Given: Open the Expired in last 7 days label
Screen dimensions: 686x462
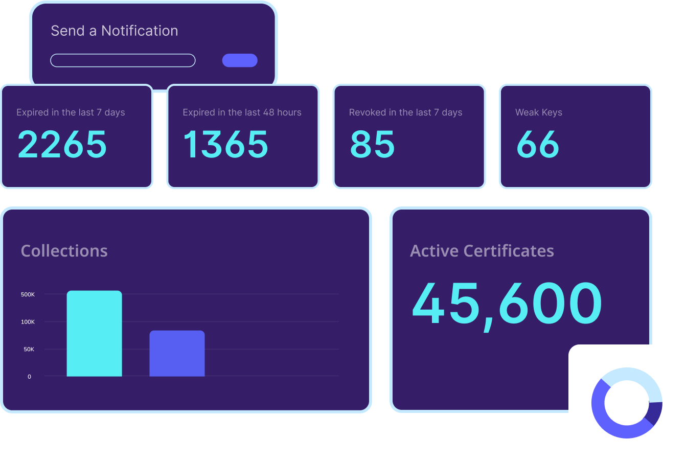Looking at the screenshot, I should pyautogui.click(x=71, y=112).
